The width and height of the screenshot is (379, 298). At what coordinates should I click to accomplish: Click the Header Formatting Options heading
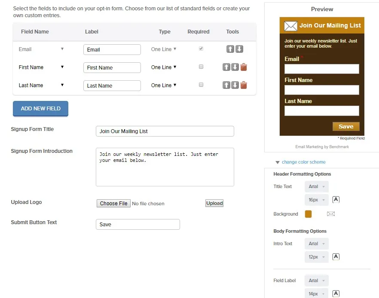302,174
